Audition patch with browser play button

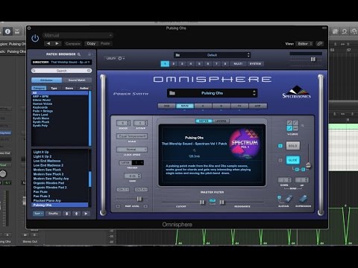coord(86,214)
